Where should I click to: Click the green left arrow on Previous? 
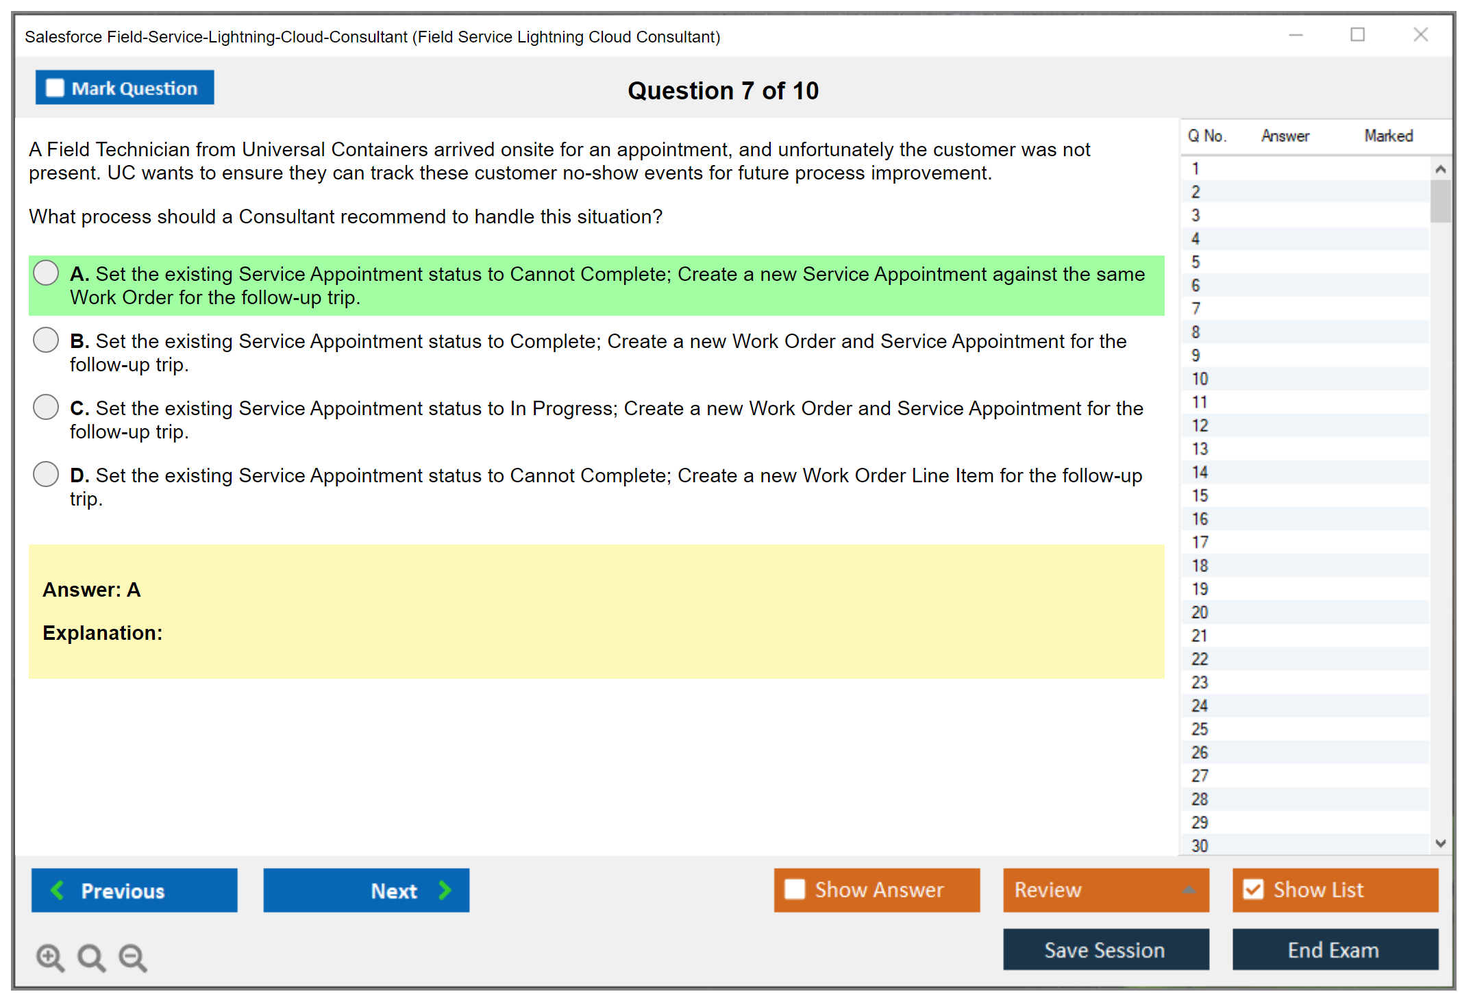coord(58,890)
